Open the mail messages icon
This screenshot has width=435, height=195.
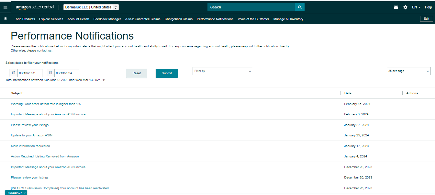(396, 7)
